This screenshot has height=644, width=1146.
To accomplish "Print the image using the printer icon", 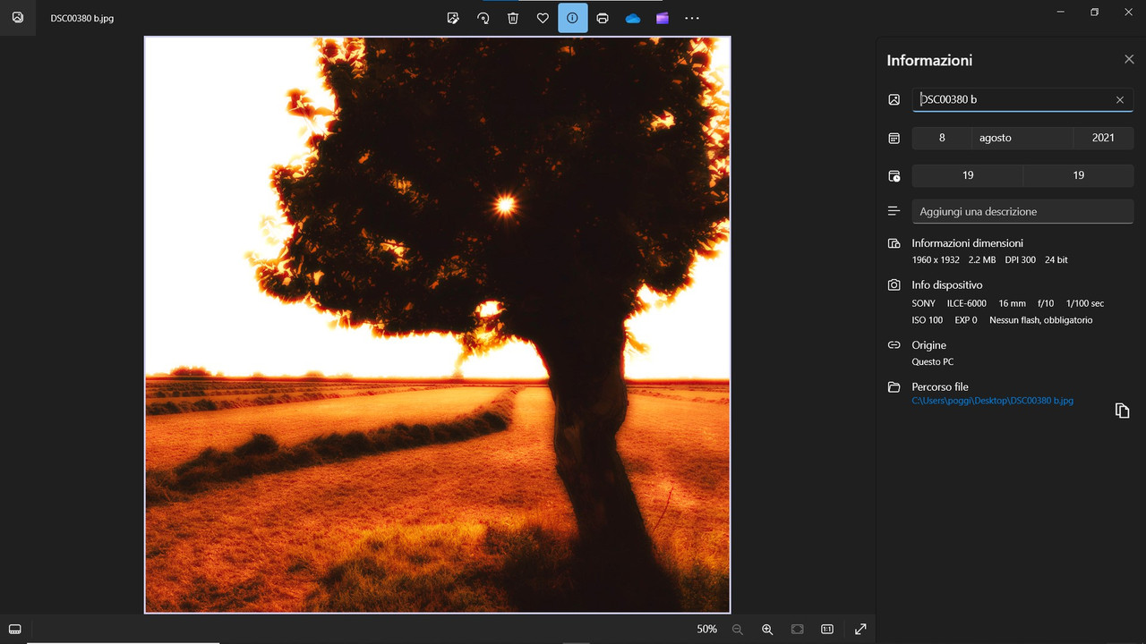I will click(x=603, y=18).
